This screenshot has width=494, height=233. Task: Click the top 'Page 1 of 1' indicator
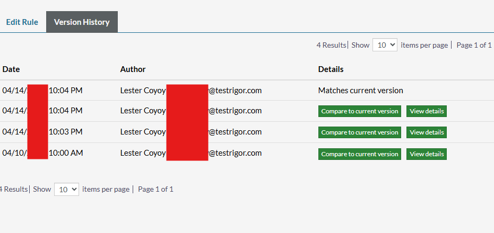click(474, 45)
